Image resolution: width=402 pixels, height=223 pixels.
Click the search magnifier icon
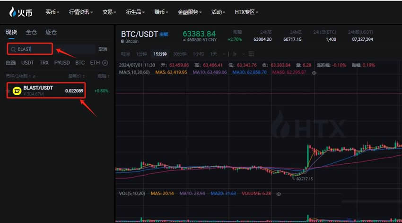pyautogui.click(x=13, y=49)
